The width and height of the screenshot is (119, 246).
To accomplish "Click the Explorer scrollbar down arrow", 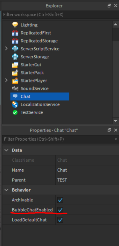I will (115, 121).
